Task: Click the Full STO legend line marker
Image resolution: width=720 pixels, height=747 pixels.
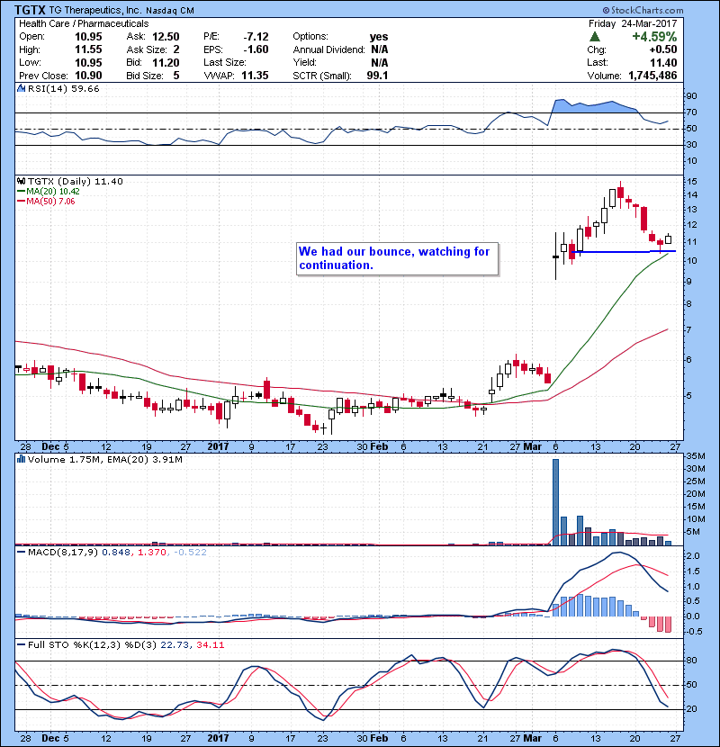Action: coord(22,644)
